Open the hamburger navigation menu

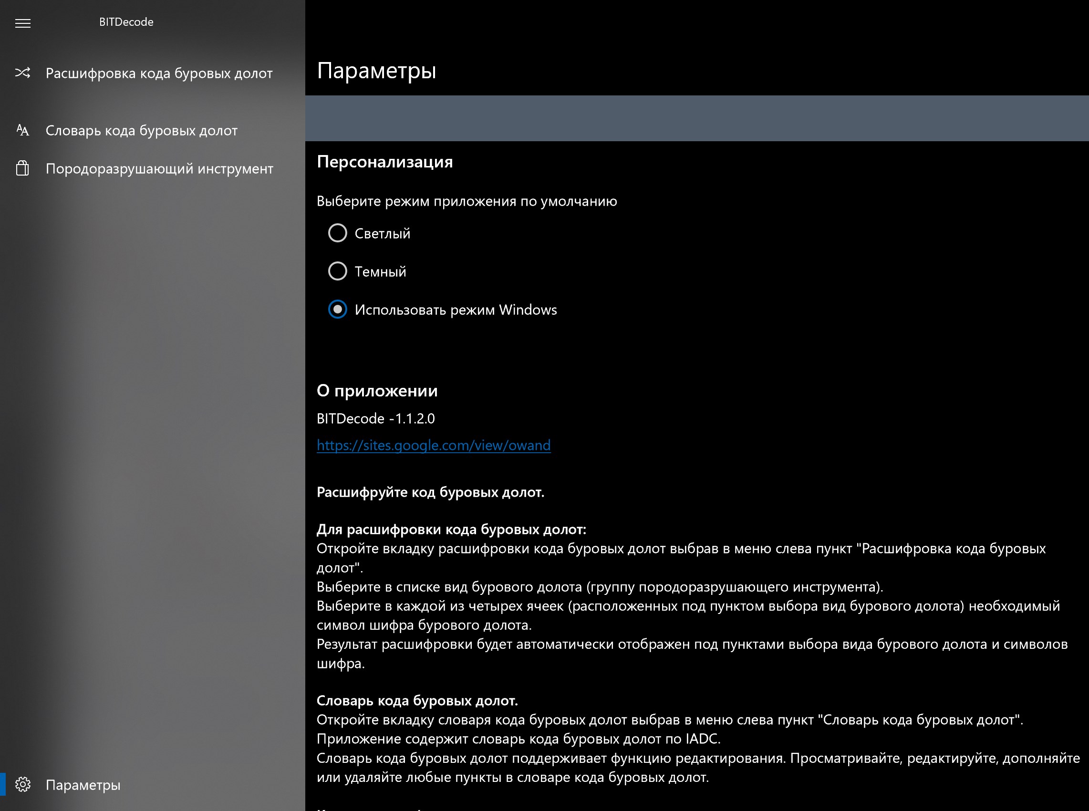point(22,23)
